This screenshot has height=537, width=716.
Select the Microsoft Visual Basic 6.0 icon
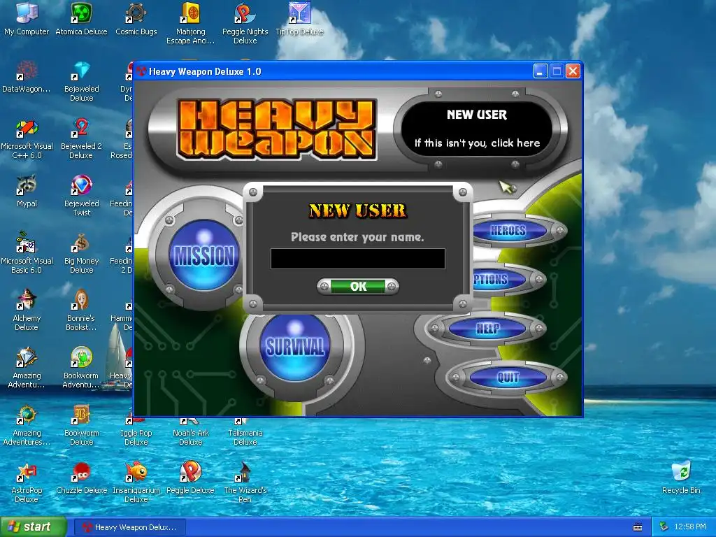pyautogui.click(x=27, y=253)
